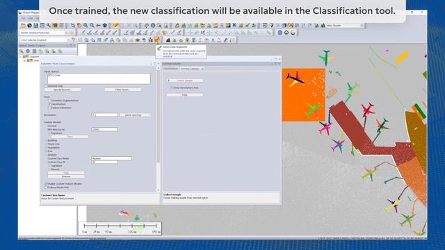Activate the Digitizer pencil tool

[115, 26]
